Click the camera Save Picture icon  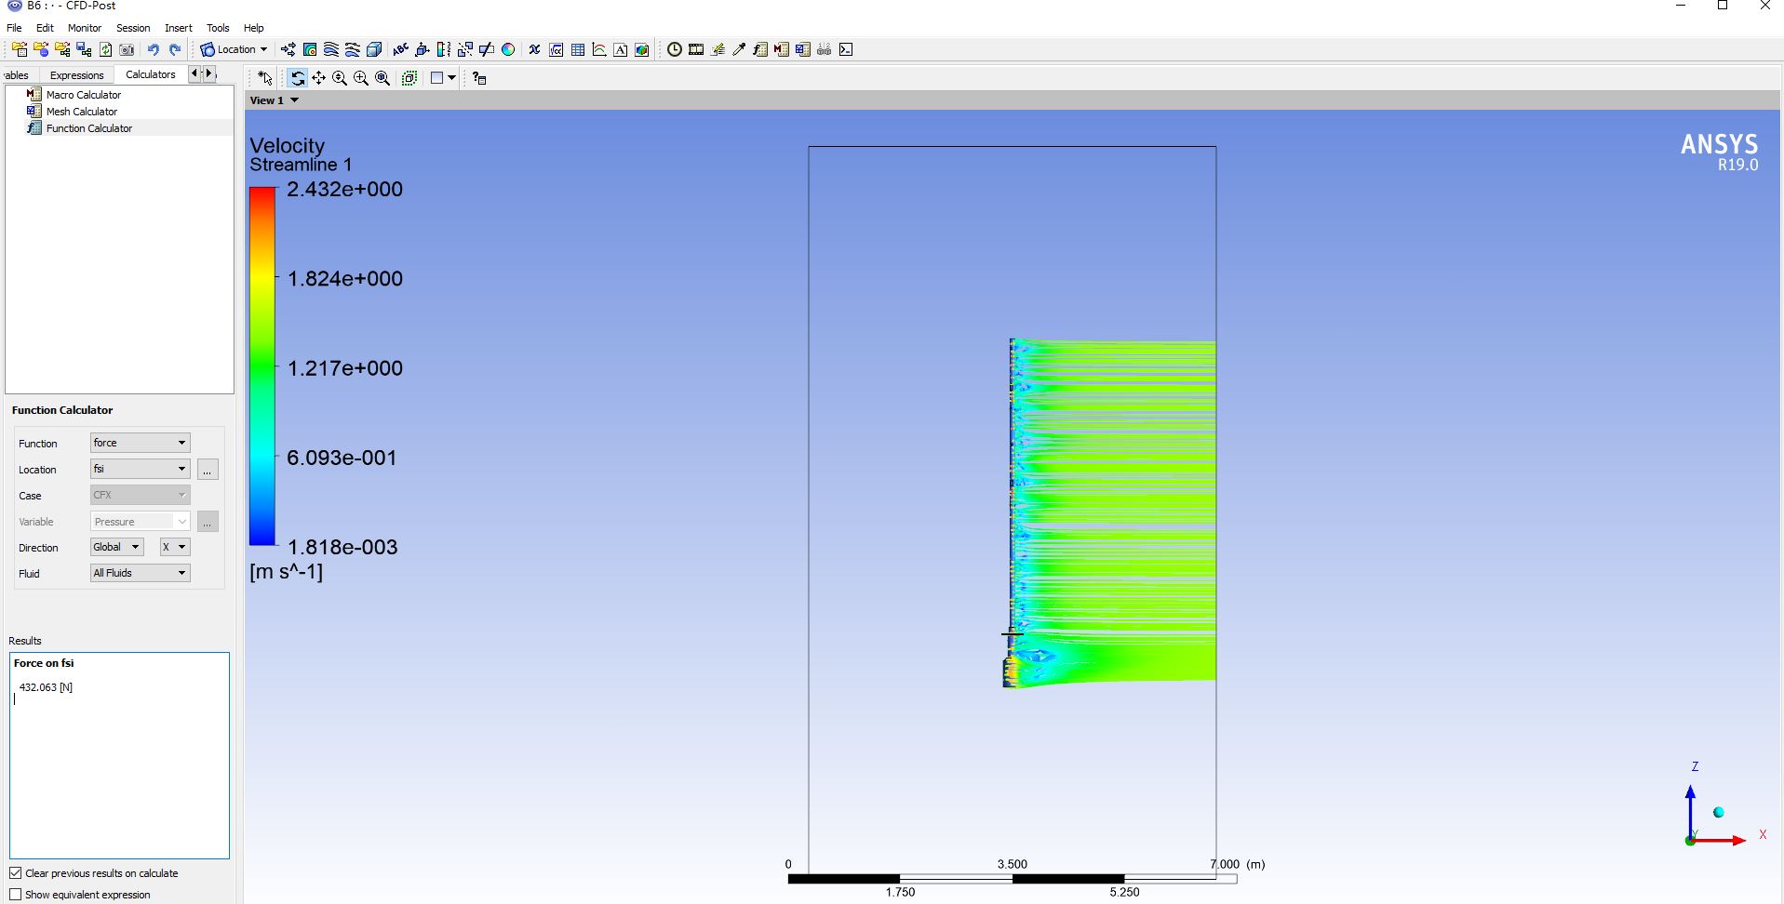click(127, 49)
